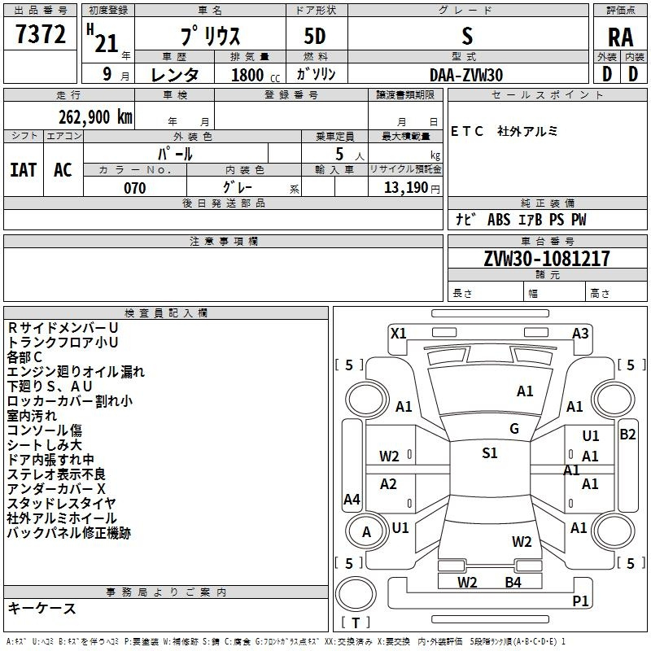Select the B4 mark on the rear panel
The height and width of the screenshot is (651, 651).
(x=513, y=583)
